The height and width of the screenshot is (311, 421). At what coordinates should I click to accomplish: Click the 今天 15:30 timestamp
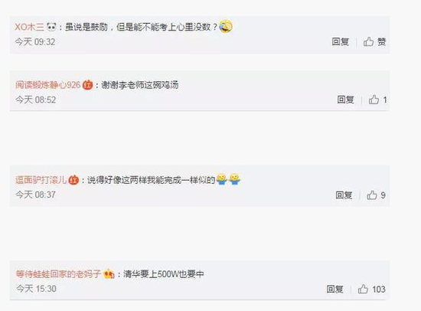[36, 289]
